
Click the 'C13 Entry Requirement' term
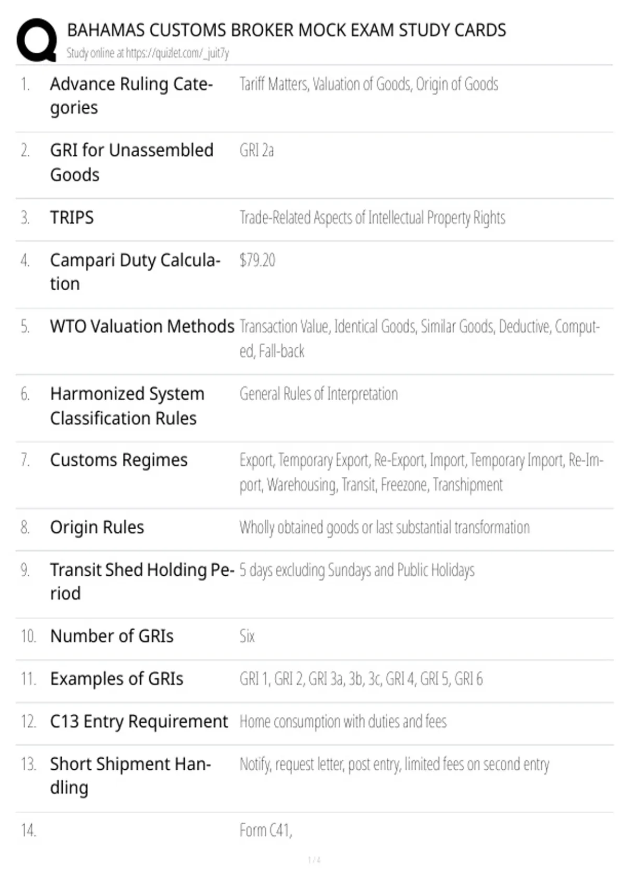[139, 722]
